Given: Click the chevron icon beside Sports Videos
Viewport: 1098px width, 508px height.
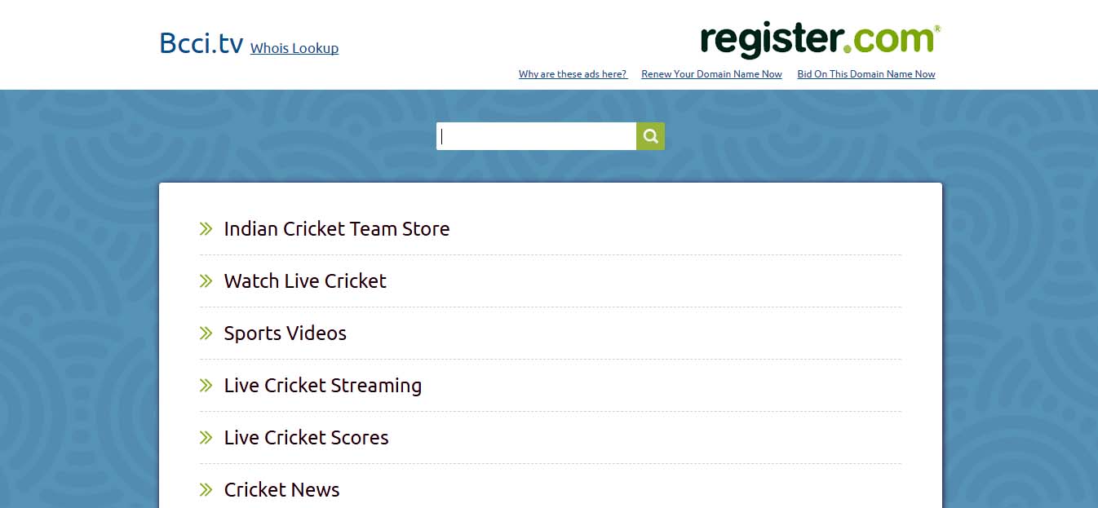Looking at the screenshot, I should tap(206, 334).
